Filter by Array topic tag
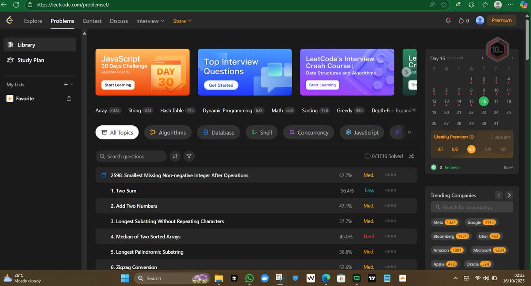The image size is (531, 286). pos(108,110)
